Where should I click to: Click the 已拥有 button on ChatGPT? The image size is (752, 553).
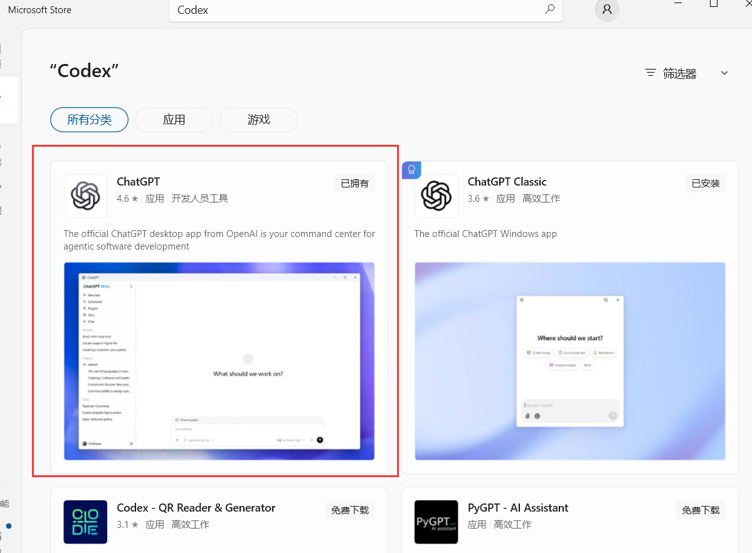click(354, 183)
